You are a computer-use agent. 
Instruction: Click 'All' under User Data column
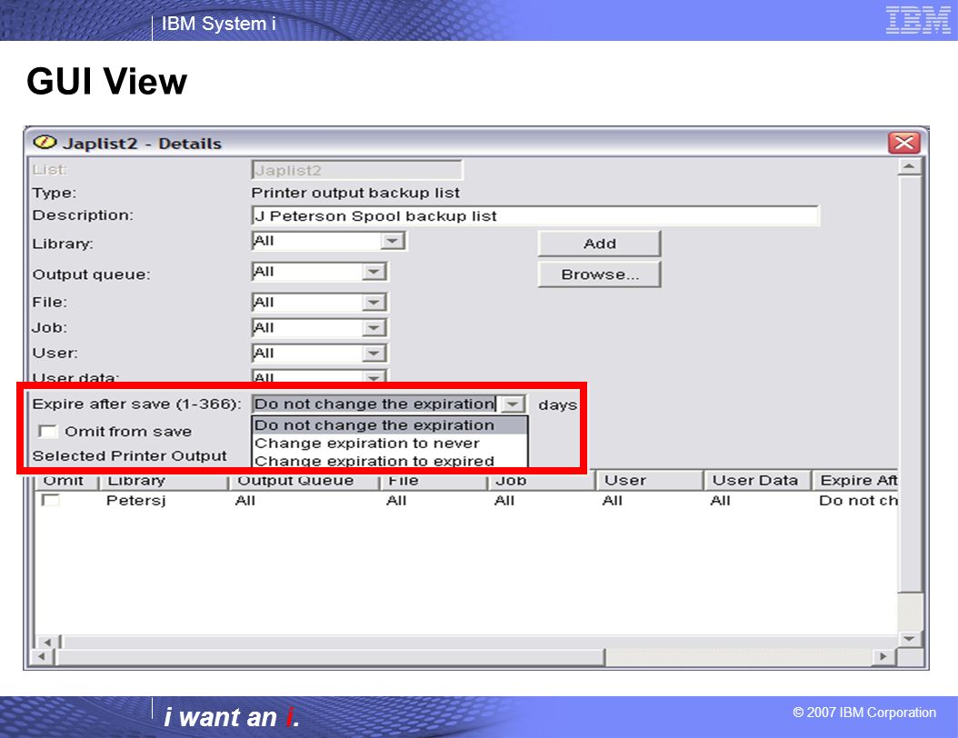click(x=721, y=501)
